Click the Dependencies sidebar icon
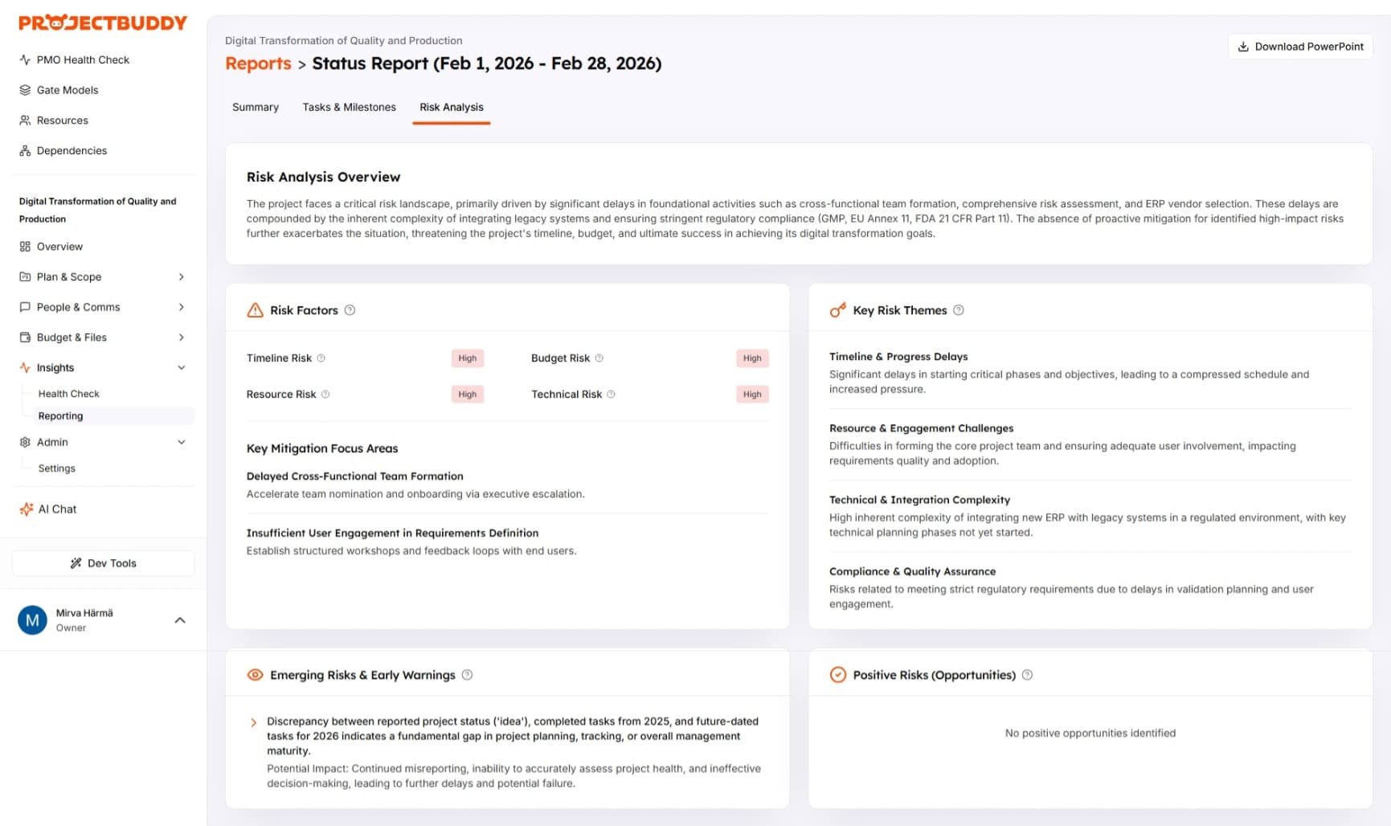Viewport: 1391px width, 826px height. [x=25, y=150]
